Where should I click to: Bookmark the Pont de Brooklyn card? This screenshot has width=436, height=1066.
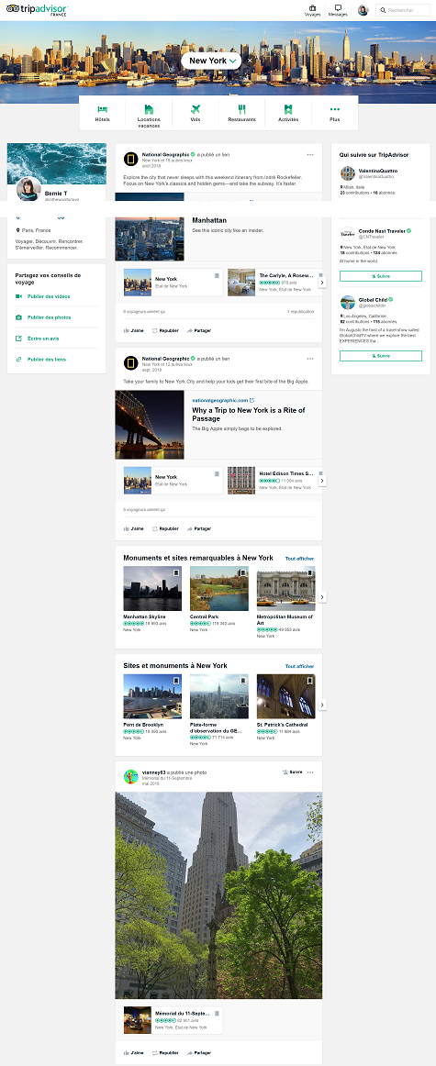pyautogui.click(x=175, y=681)
